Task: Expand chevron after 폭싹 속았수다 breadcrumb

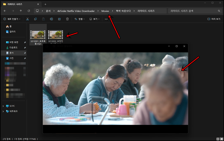Action: click(x=134, y=11)
